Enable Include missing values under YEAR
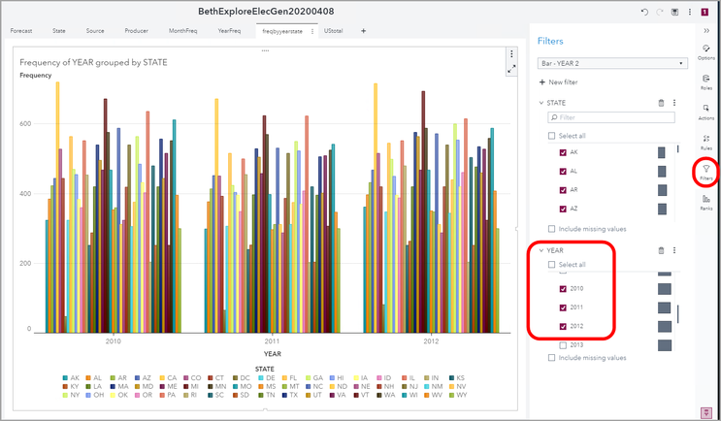The image size is (721, 421). point(552,358)
